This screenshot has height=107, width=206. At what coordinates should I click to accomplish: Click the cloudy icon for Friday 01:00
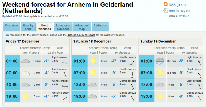coord(25,61)
